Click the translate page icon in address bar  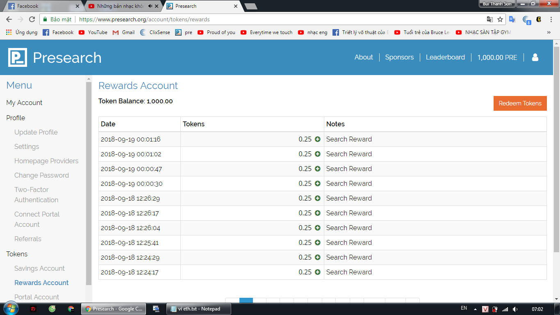click(490, 19)
